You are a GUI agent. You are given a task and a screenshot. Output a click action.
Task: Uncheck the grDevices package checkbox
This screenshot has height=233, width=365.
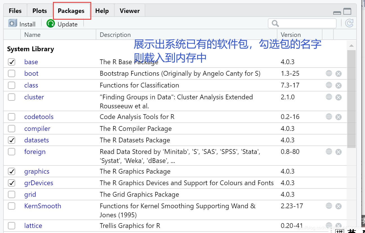[12, 183]
